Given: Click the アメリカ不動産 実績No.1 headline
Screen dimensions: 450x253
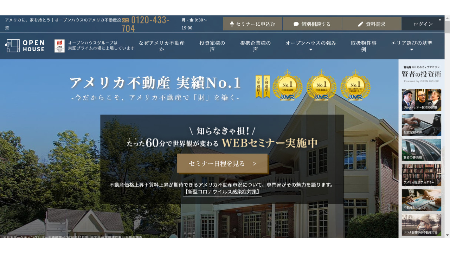Looking at the screenshot, I should point(155,83).
